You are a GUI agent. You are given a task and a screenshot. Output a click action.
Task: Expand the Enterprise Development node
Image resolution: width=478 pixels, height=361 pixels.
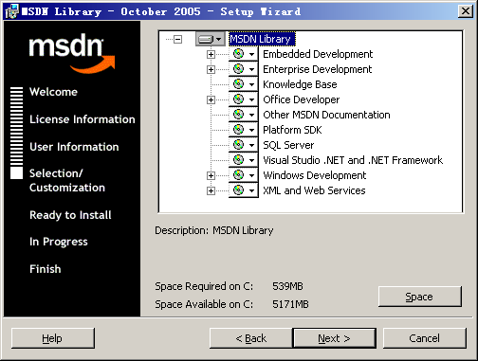coord(211,69)
